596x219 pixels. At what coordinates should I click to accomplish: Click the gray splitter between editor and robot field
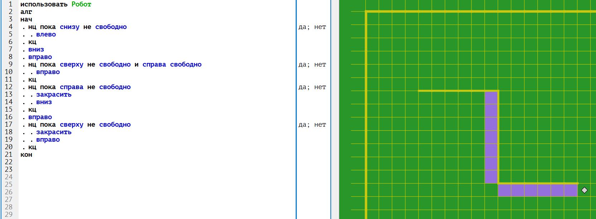click(x=335, y=109)
